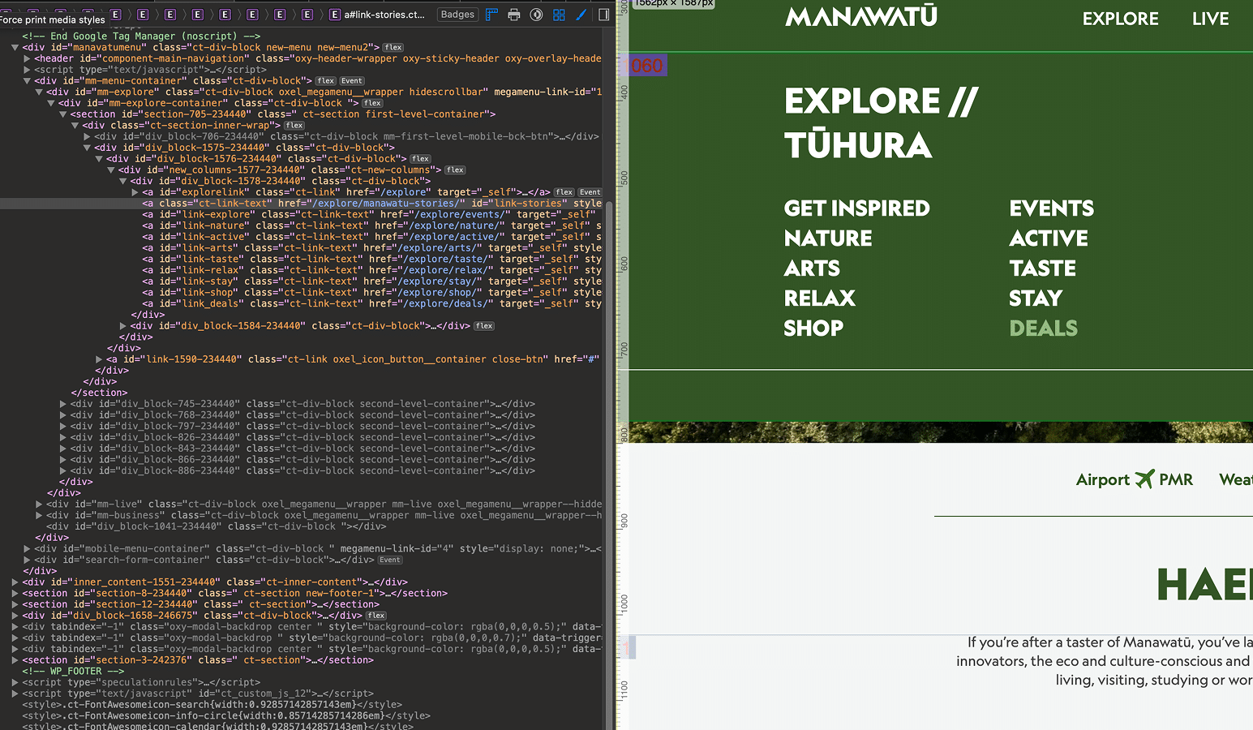This screenshot has height=730, width=1253.
Task: Click the MANAWATŪ site logo
Action: point(861,17)
